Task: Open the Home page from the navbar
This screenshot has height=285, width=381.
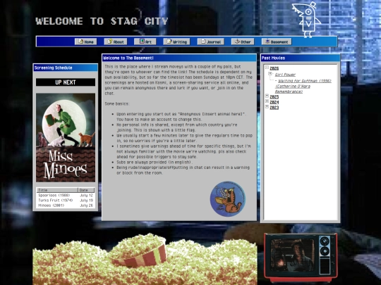Action: point(86,42)
